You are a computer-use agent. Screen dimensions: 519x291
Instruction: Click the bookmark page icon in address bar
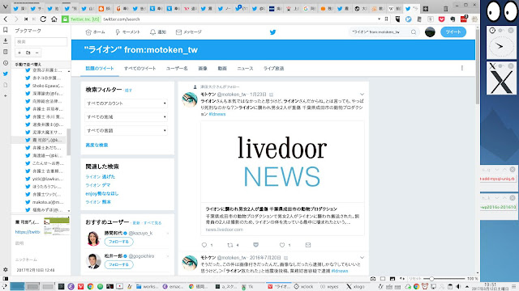tap(386, 19)
